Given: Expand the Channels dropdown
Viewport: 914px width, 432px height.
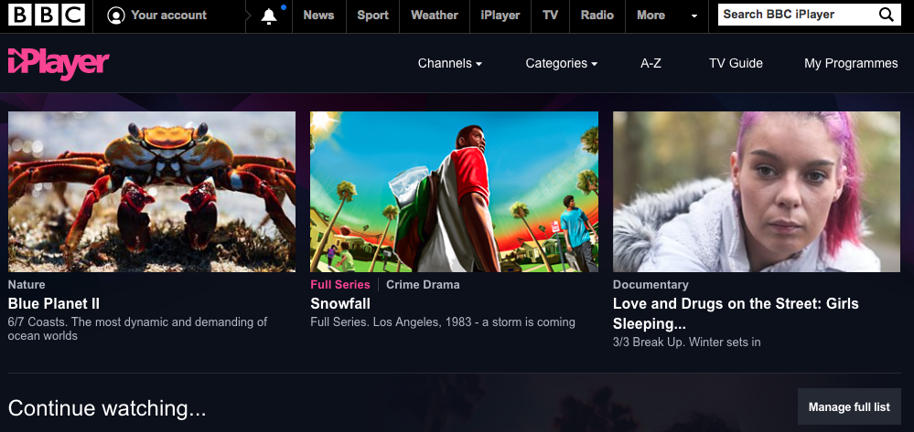Looking at the screenshot, I should coord(449,64).
